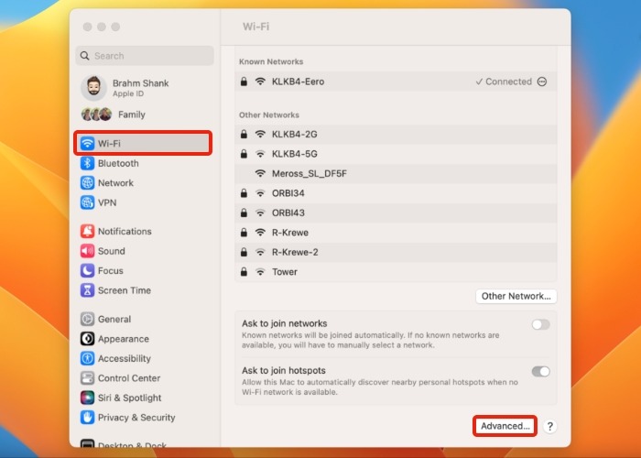
Task: Click in the Search field
Action: 145,56
